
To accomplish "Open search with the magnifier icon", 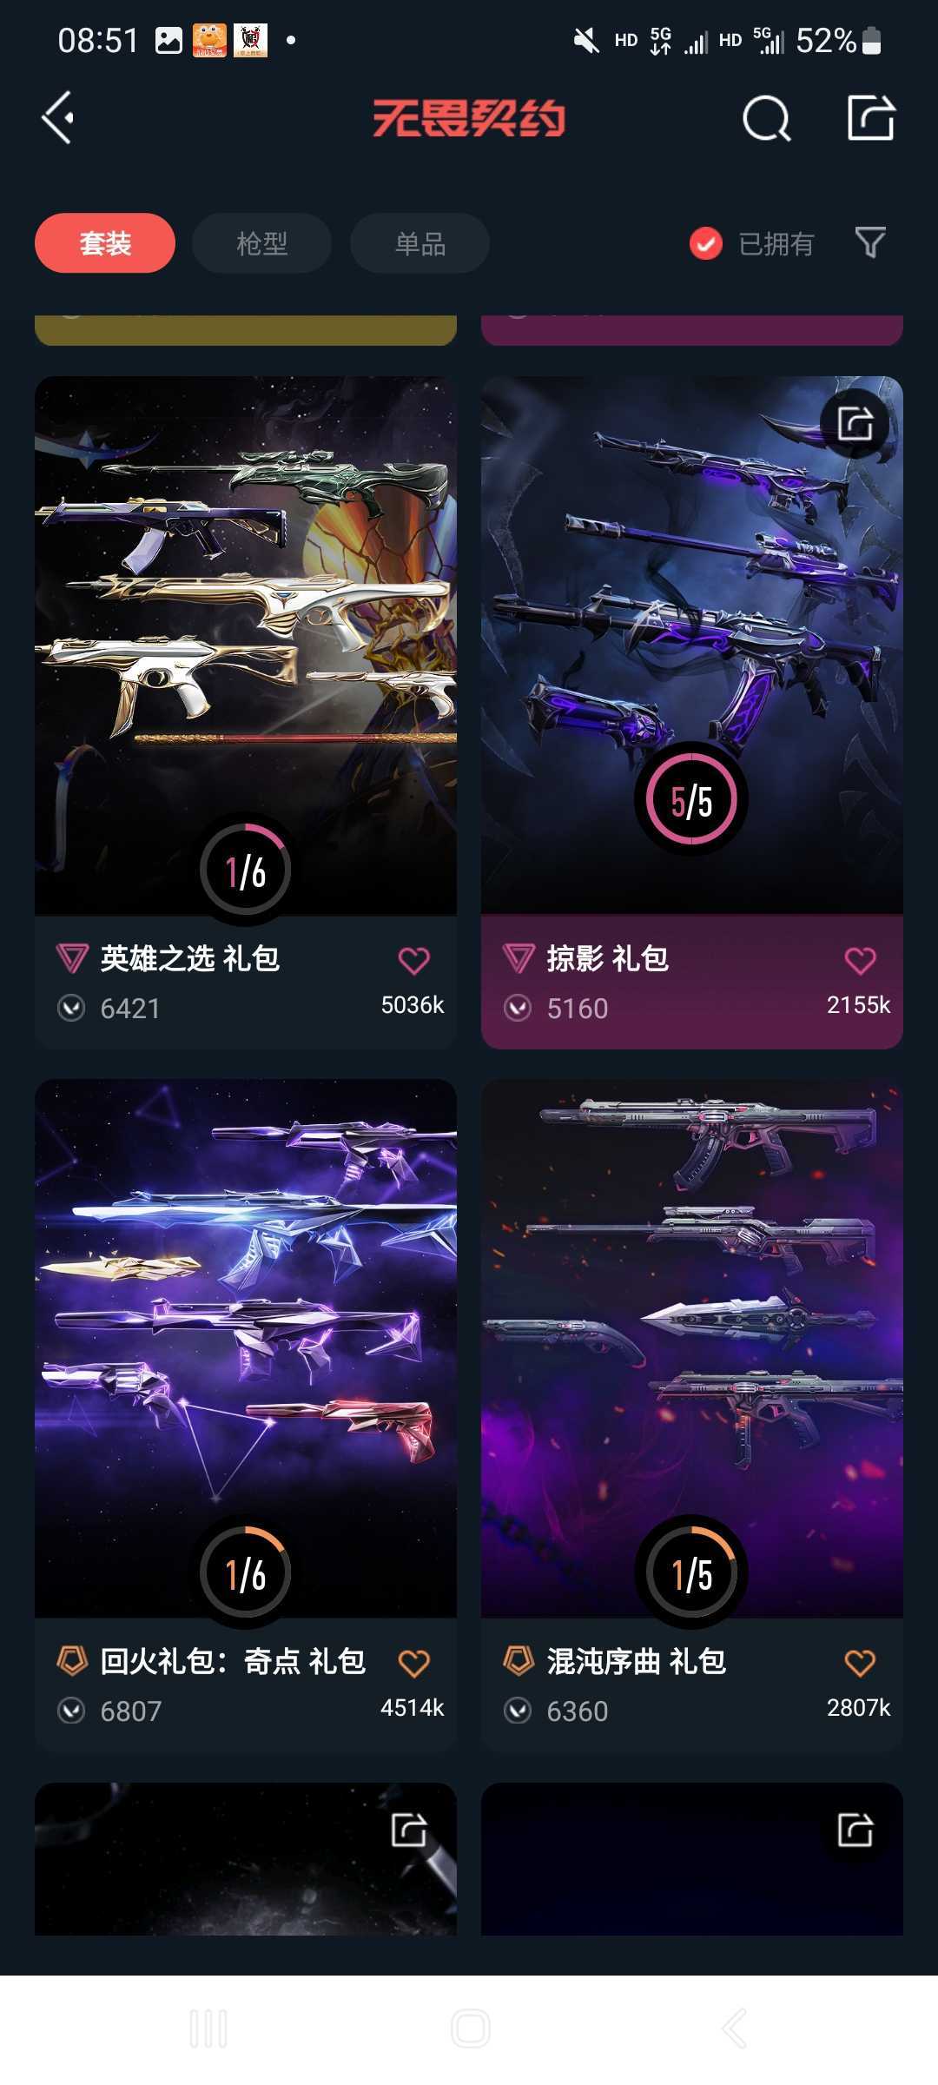I will point(767,118).
